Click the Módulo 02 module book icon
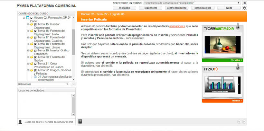This screenshot has width=264, height=131. [28, 18]
